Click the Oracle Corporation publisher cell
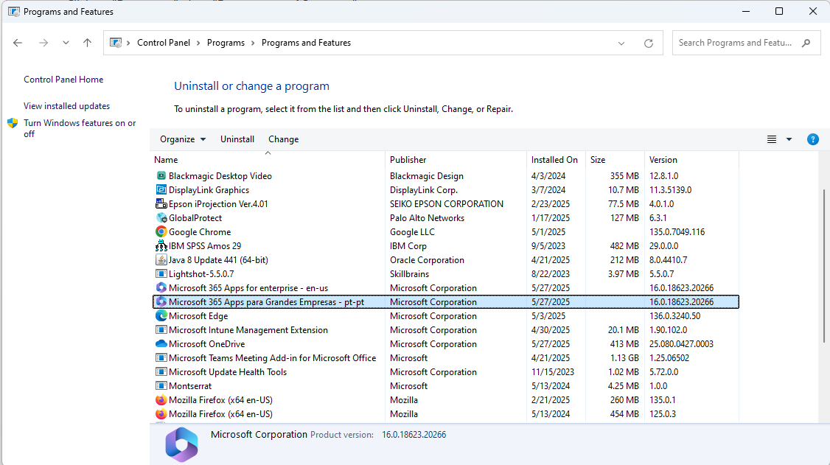This screenshot has width=830, height=465. coord(428,259)
